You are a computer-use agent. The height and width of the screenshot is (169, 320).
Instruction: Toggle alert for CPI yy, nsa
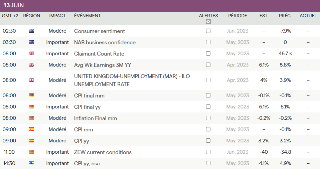pos(208,163)
